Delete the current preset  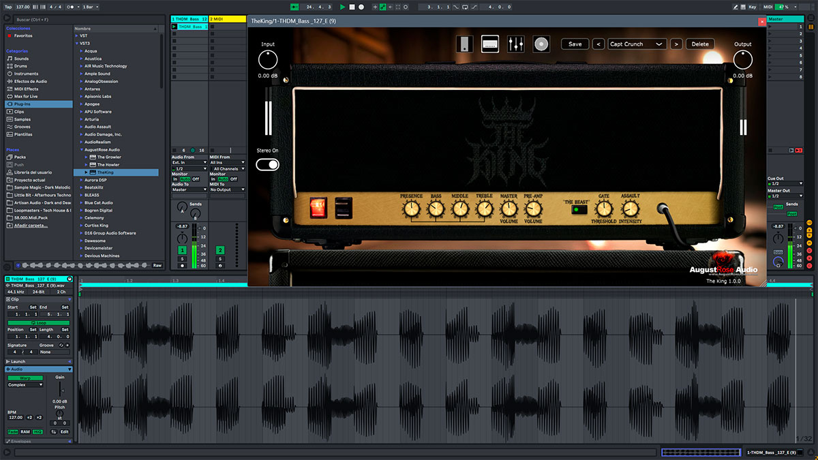tap(700, 44)
